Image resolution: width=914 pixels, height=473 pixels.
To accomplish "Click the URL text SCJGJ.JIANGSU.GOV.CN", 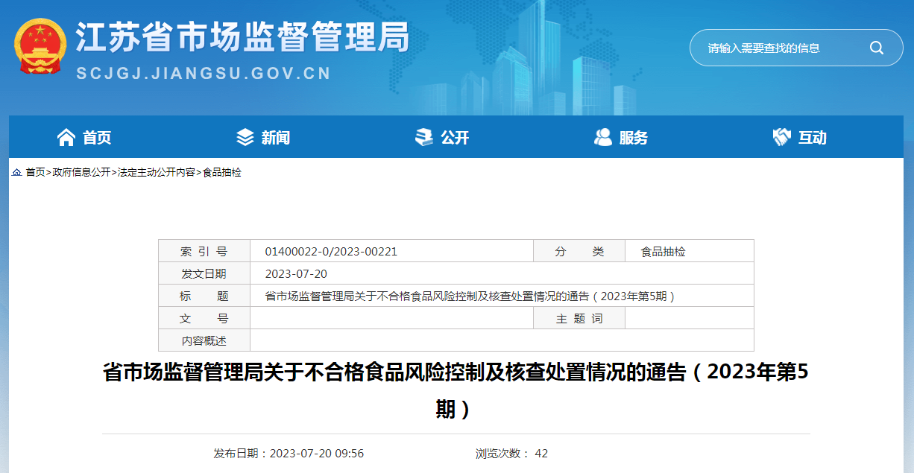I will tap(204, 74).
